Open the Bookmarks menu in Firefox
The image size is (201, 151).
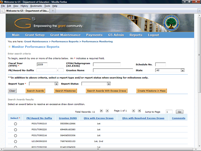[36, 6]
